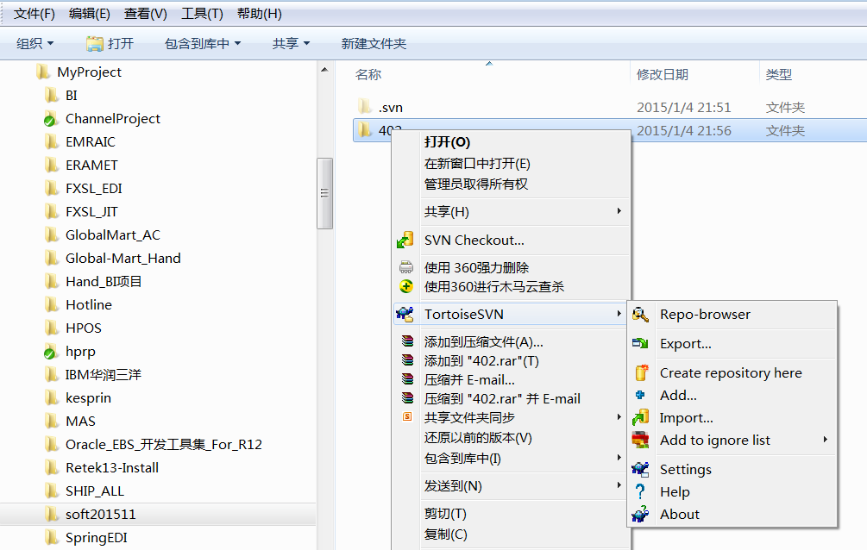Screen dimensions: 867x550
Task: Click the Export icon in submenu
Action: coord(640,343)
